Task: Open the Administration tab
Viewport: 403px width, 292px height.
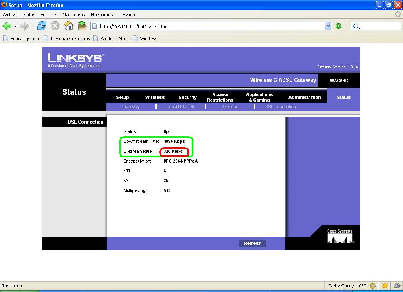Action: [x=305, y=97]
